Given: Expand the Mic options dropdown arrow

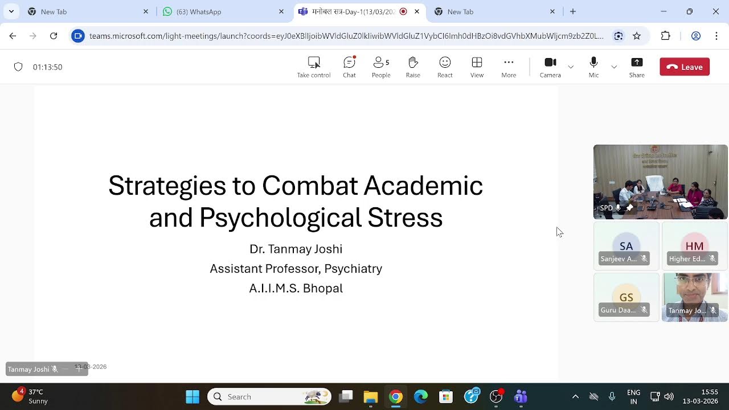Looking at the screenshot, I should click(614, 67).
